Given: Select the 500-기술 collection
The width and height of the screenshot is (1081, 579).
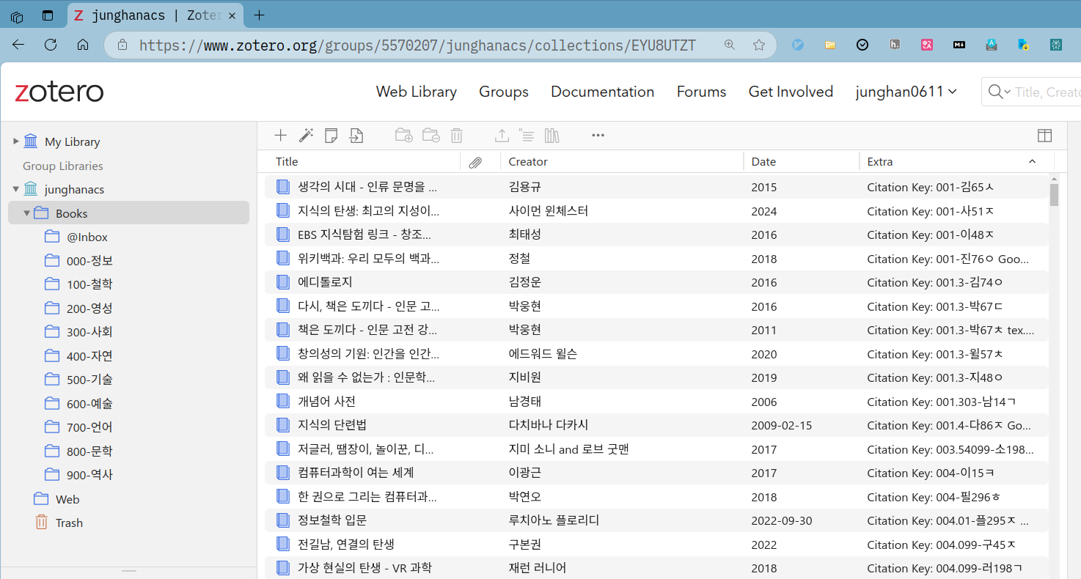Looking at the screenshot, I should [89, 380].
